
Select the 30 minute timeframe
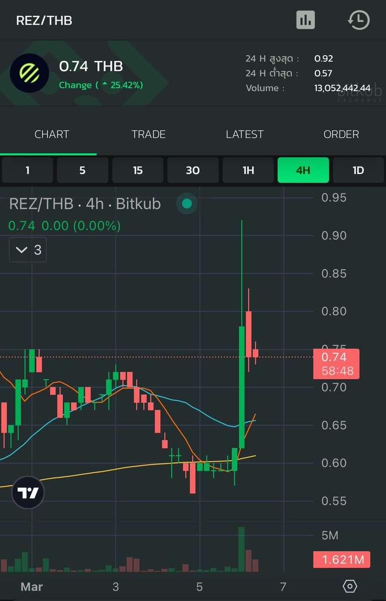[193, 170]
